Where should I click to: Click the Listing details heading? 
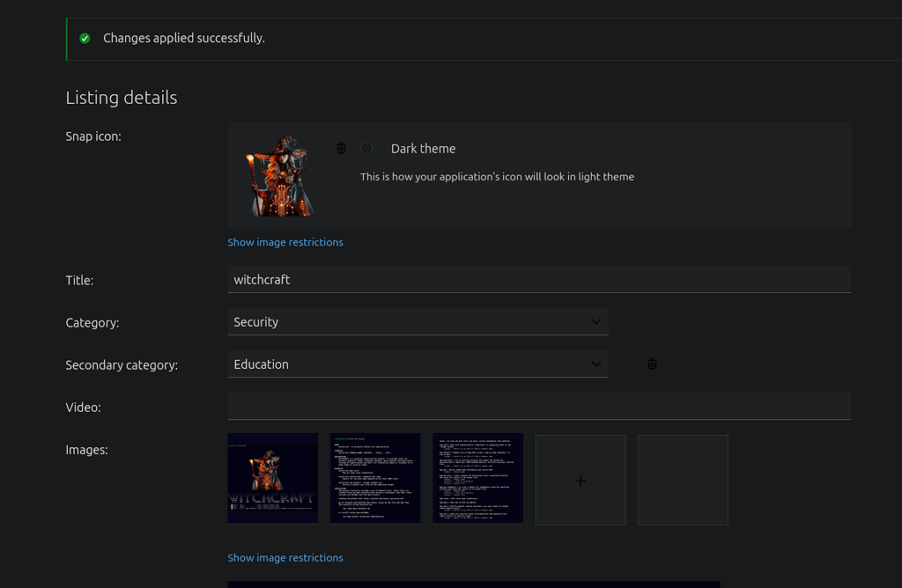[x=122, y=98]
